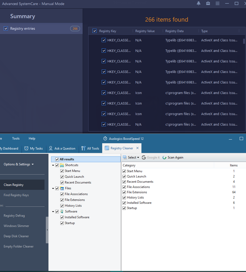The width and height of the screenshot is (246, 272).
Task: Click the notification bell icon
Action: point(199,3)
